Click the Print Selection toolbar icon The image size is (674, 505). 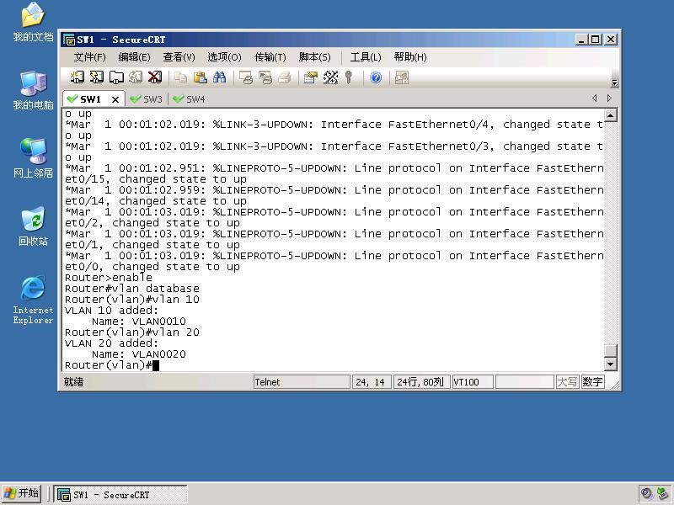pos(265,77)
